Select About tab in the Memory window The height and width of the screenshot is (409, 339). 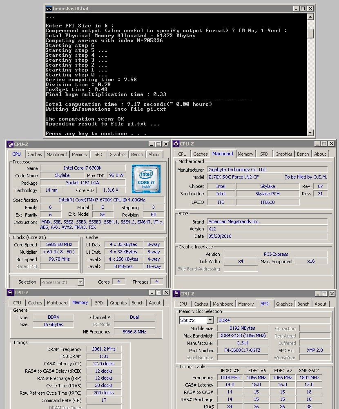click(155, 303)
